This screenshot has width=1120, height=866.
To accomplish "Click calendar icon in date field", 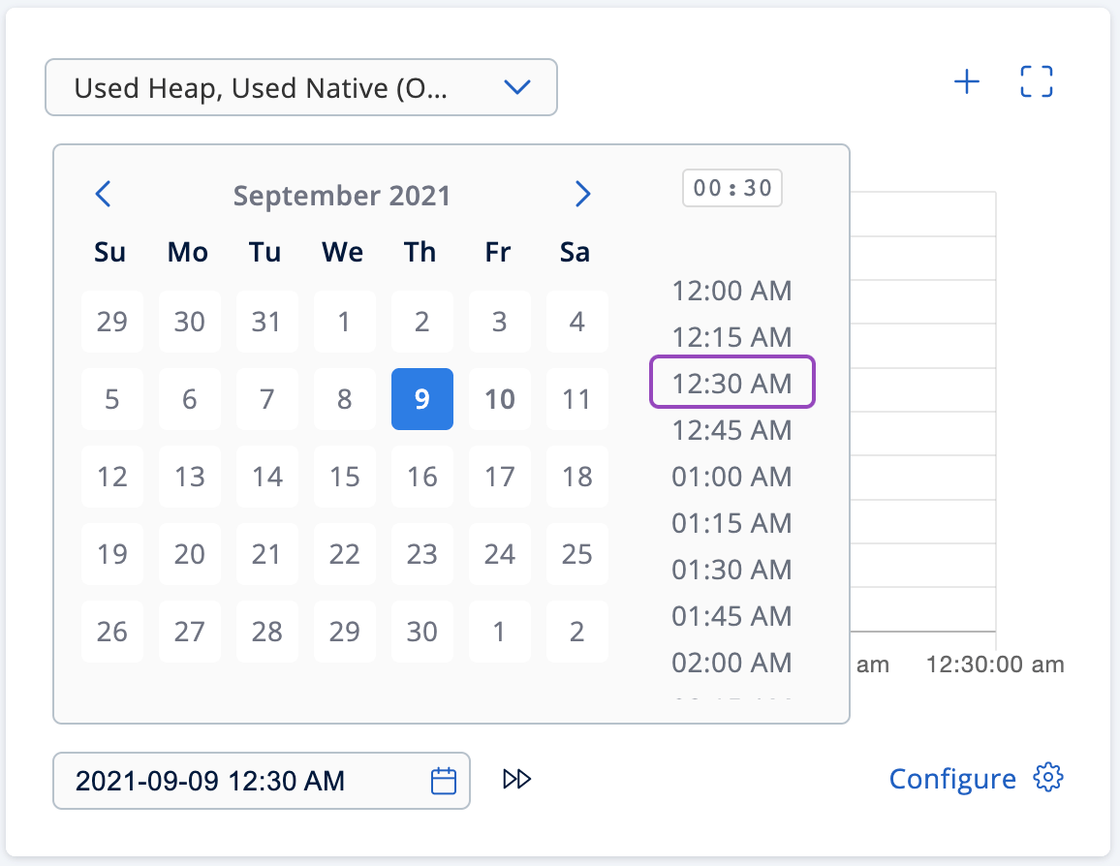I will click(x=444, y=781).
